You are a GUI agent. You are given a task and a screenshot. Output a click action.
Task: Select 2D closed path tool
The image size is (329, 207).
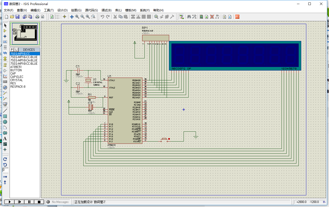coord(5,133)
